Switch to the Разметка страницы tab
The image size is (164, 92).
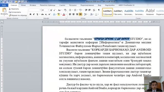(x=48, y=5)
